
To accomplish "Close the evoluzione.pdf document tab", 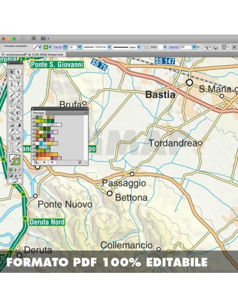I will 2,54.
